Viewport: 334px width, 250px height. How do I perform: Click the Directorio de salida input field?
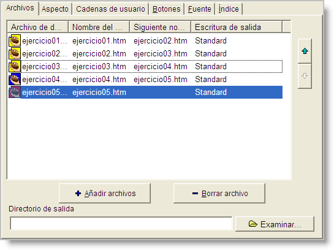(x=121, y=224)
